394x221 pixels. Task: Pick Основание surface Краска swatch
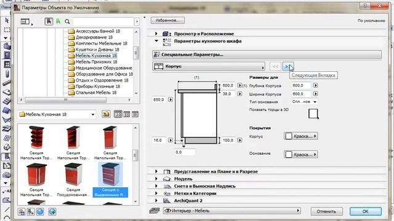tap(301, 154)
